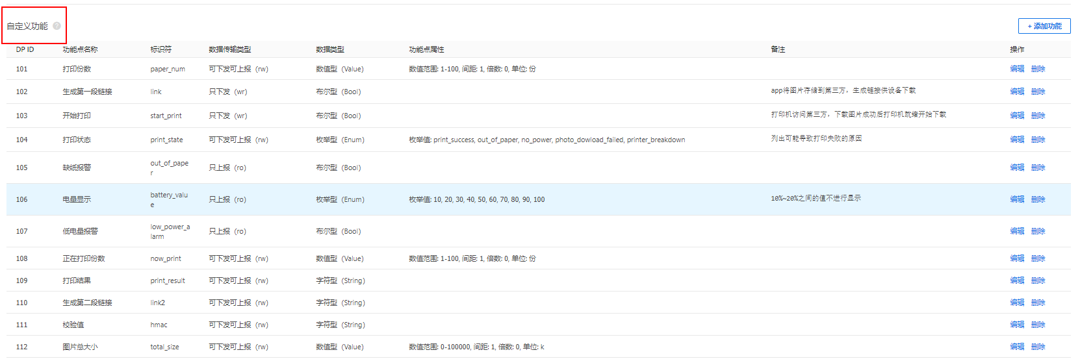Click enum values starting with print_success
1080x361 pixels.
pos(546,140)
